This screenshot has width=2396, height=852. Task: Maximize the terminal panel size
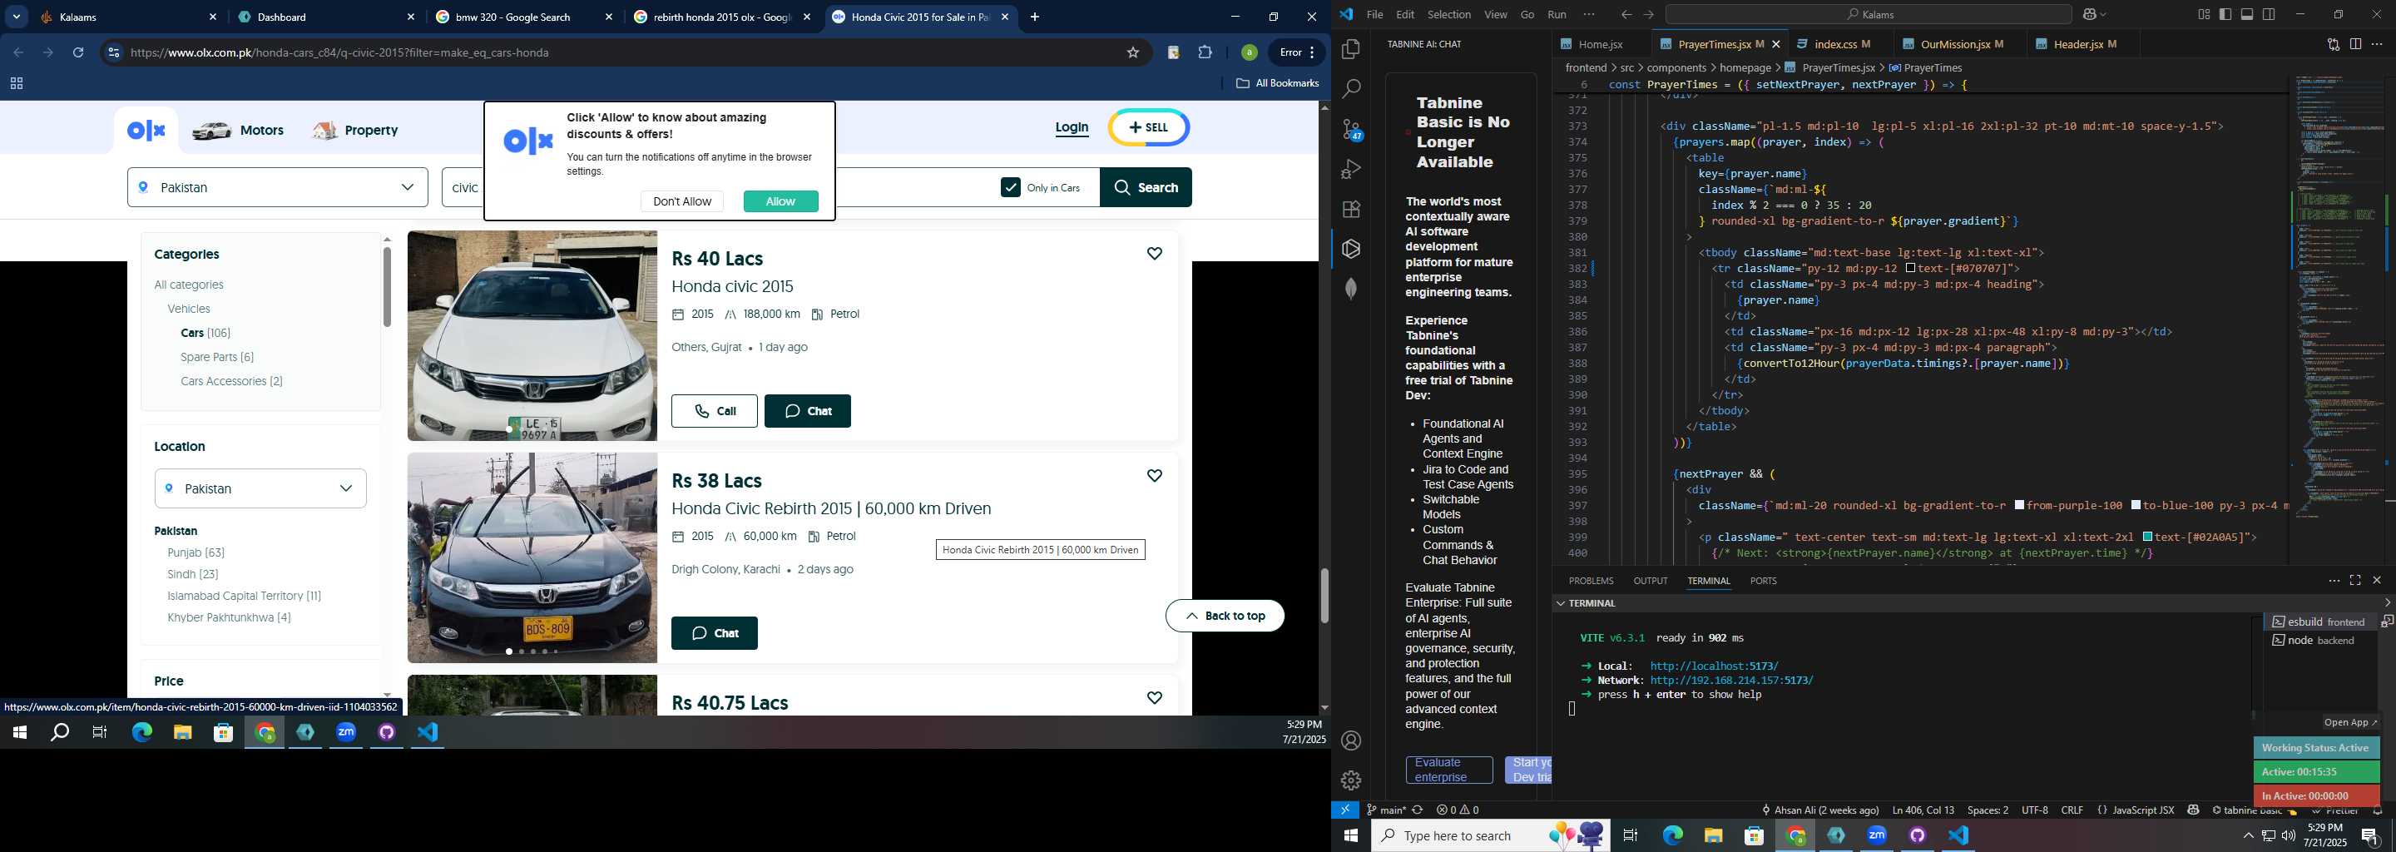pyautogui.click(x=2355, y=581)
